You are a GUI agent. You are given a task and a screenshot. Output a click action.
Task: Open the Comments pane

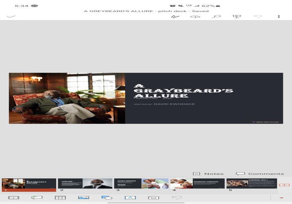pos(260,174)
